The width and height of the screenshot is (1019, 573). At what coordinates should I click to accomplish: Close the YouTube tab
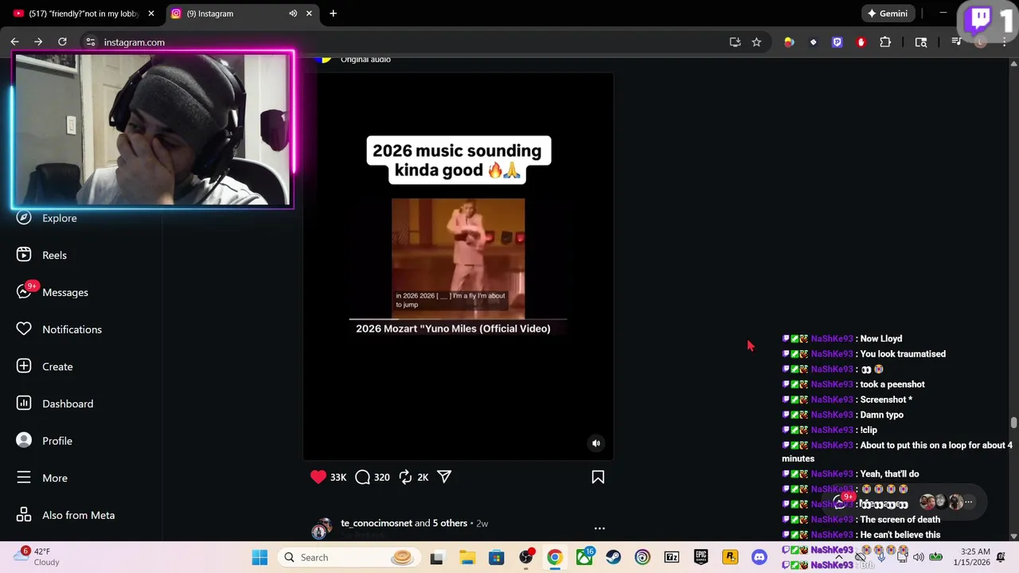[x=151, y=14]
